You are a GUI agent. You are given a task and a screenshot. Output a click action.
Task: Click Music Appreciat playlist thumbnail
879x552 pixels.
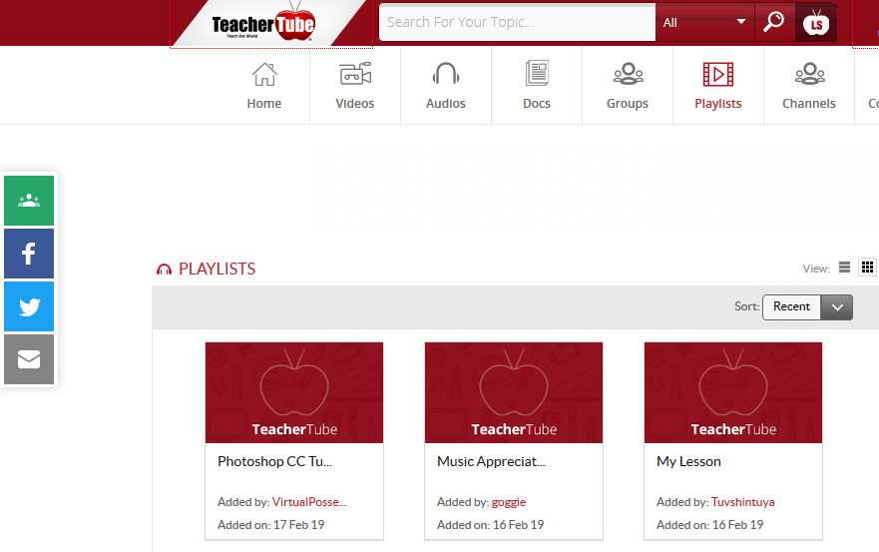514,392
